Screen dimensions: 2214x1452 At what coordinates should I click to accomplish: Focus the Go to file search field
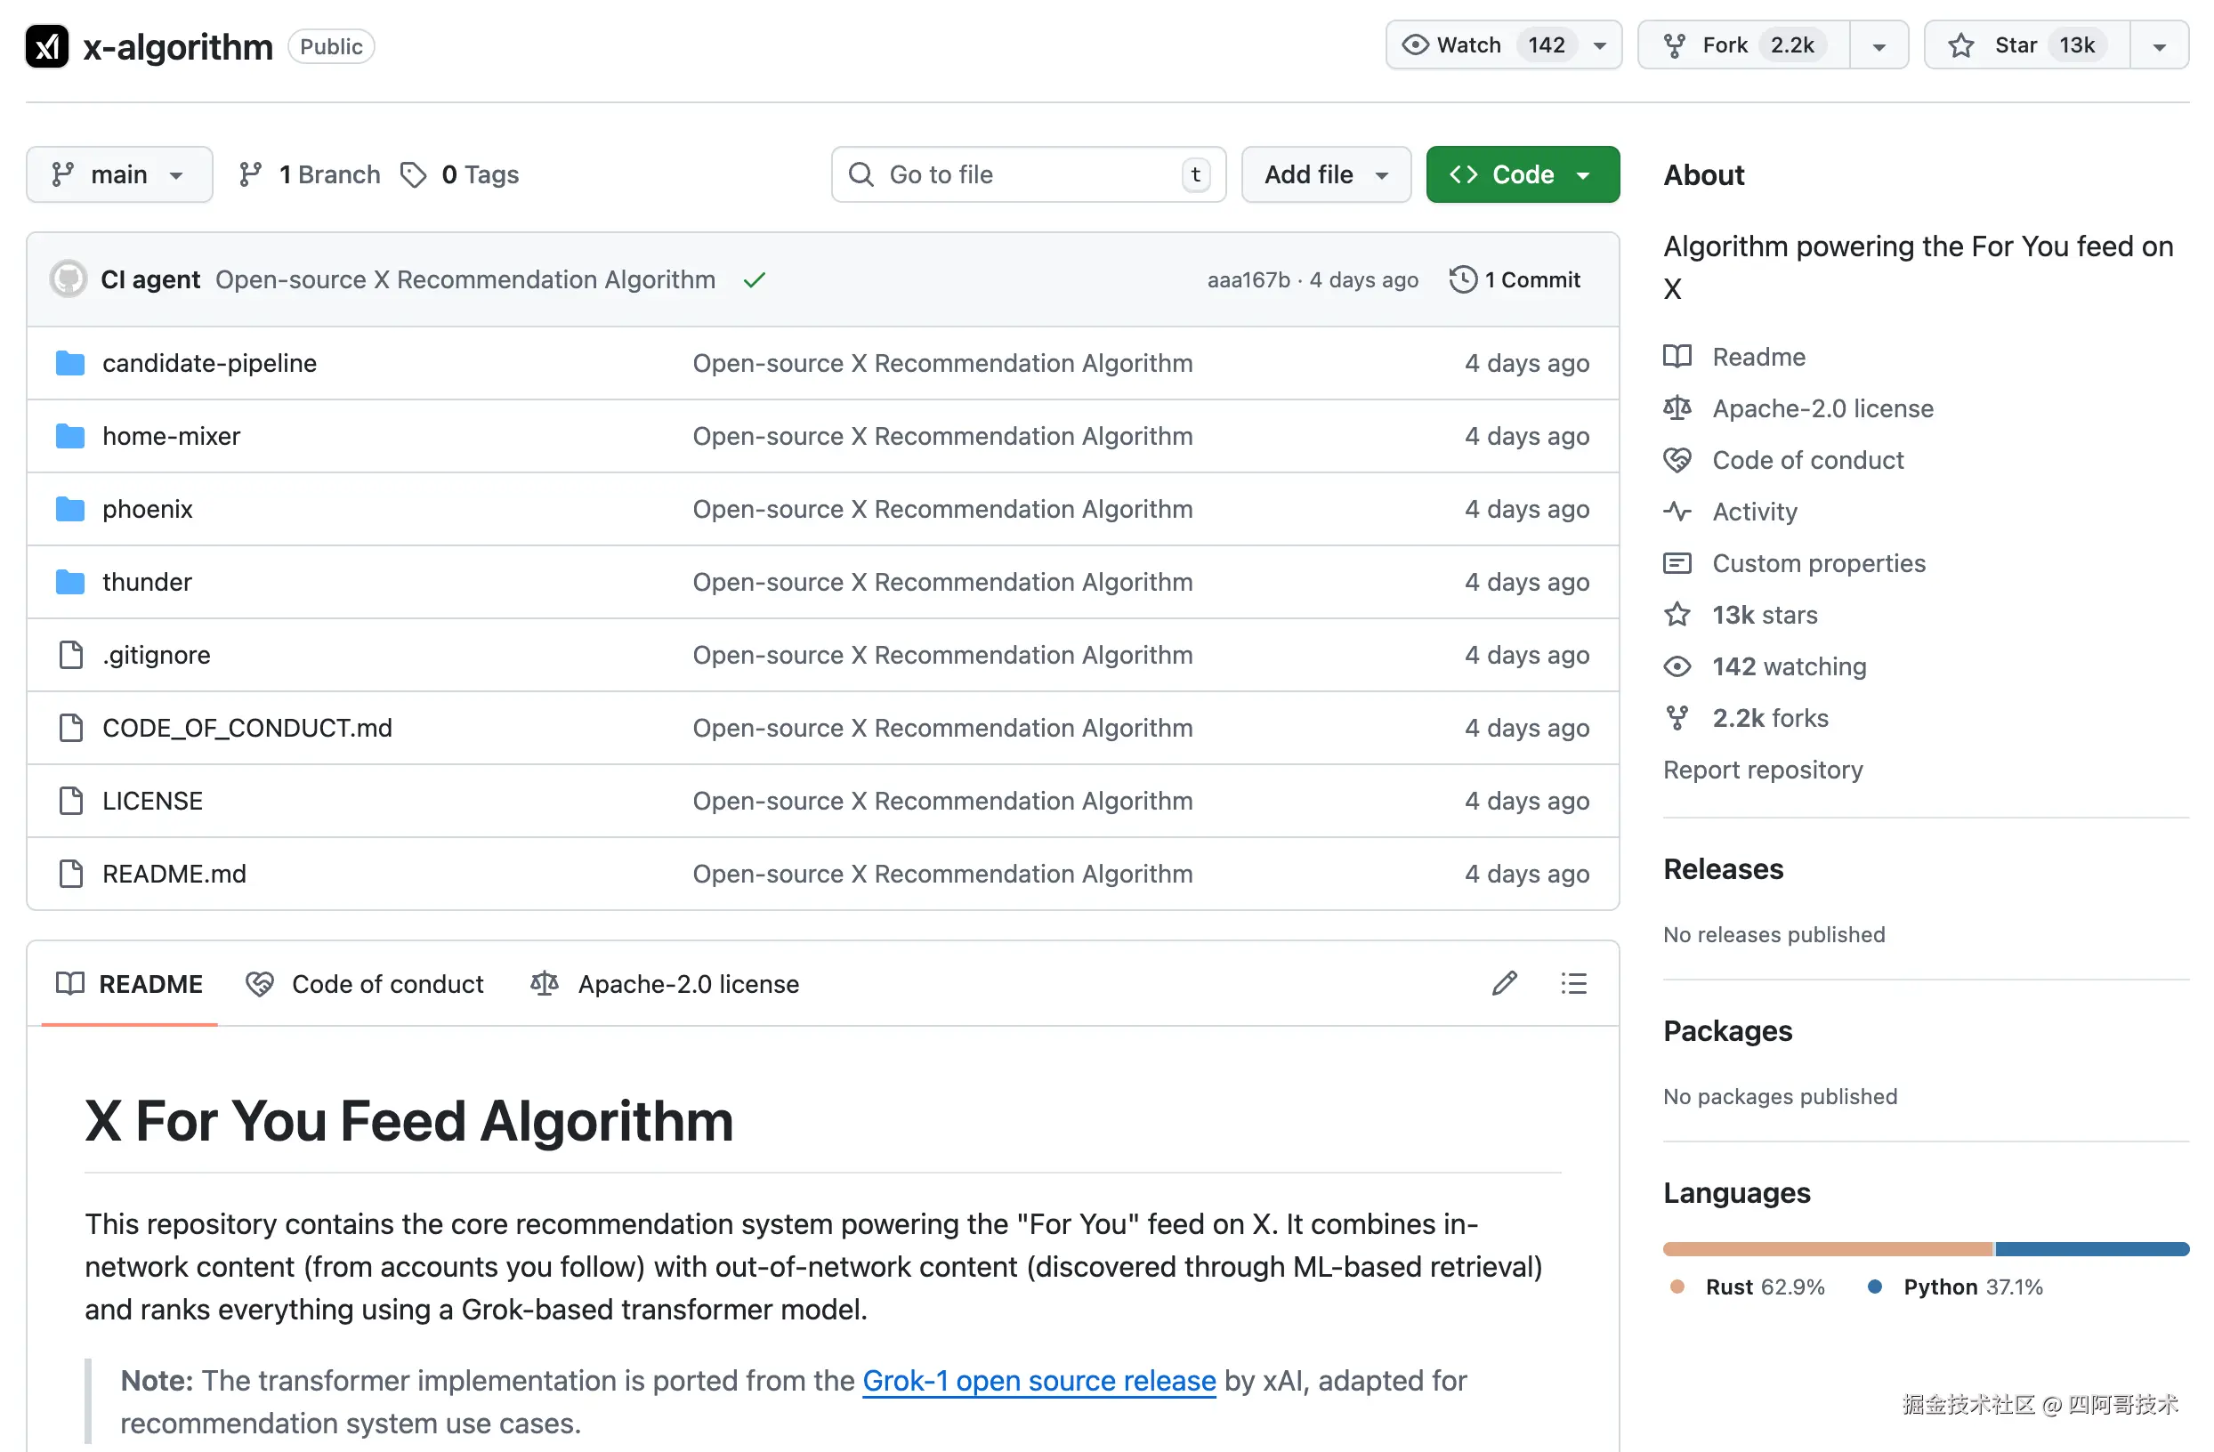pyautogui.click(x=1028, y=174)
